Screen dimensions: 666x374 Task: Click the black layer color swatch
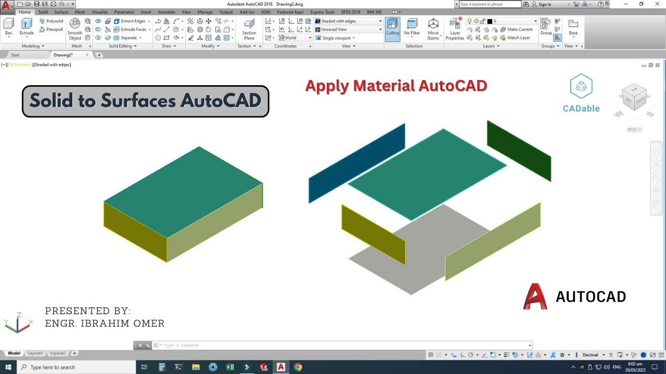coord(490,21)
